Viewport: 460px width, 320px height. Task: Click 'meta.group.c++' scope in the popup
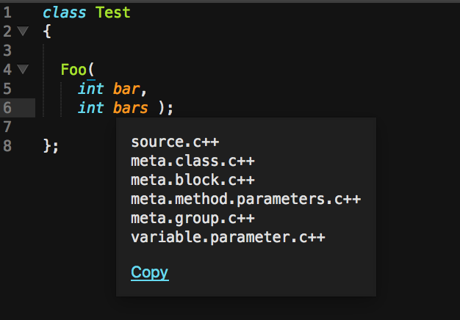(193, 219)
